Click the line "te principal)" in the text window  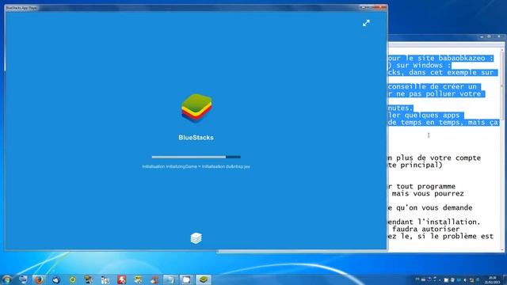pyautogui.click(x=415, y=165)
